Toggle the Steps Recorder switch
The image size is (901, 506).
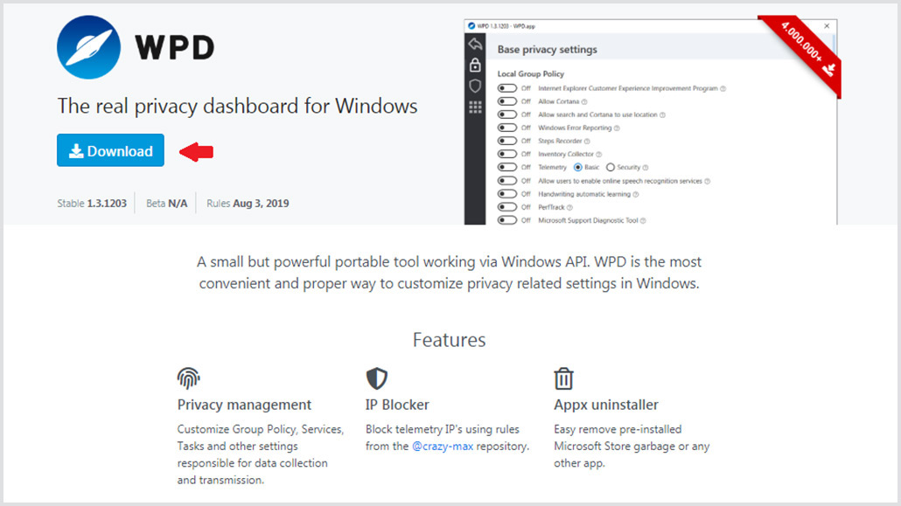tap(506, 142)
